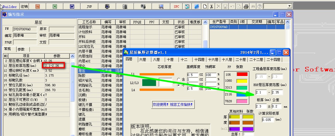Select the 树脂塞孔 process row

click(x=100, y=124)
